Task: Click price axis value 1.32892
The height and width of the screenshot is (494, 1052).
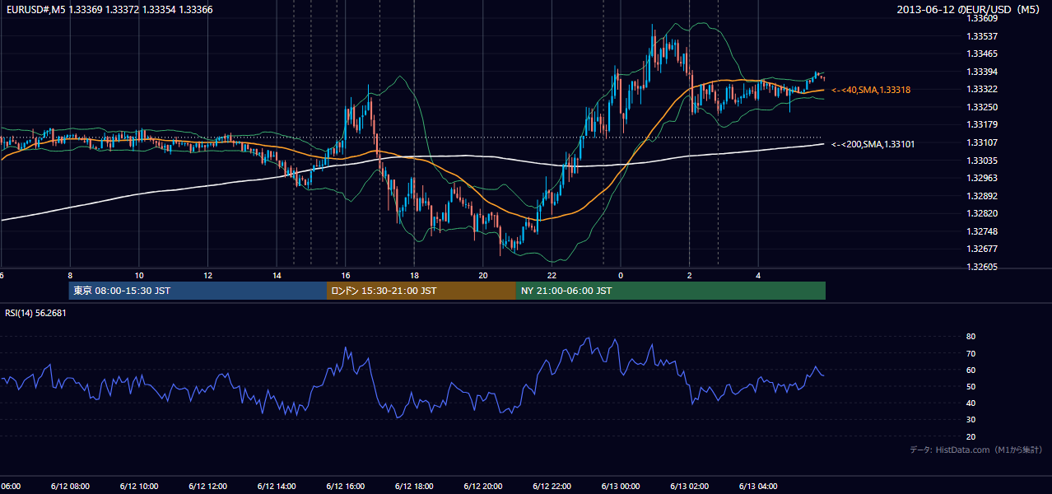Action: pos(981,196)
